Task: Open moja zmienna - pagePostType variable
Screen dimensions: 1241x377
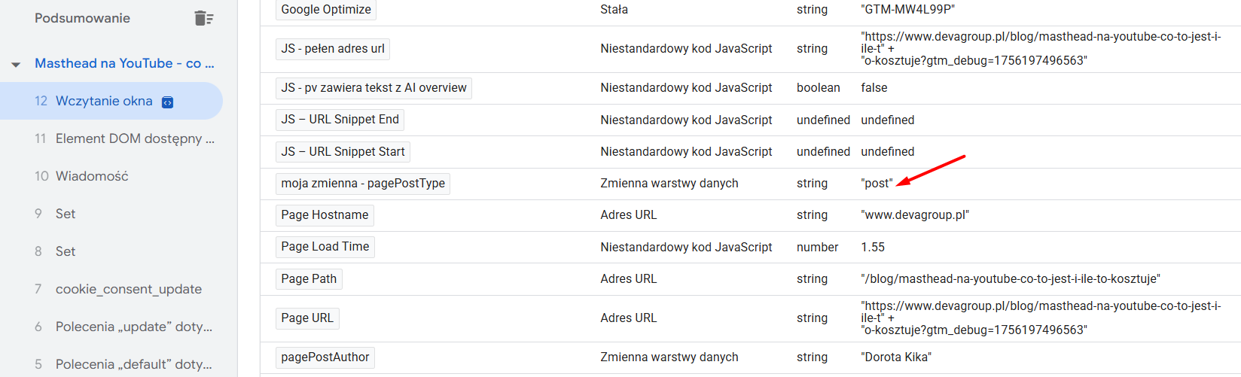Action: pos(363,184)
